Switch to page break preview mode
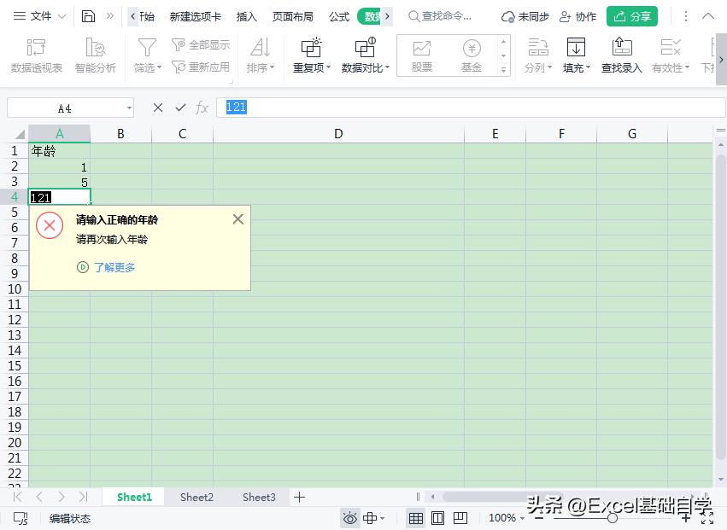Screen dimensions: 727x530 (x=460, y=518)
